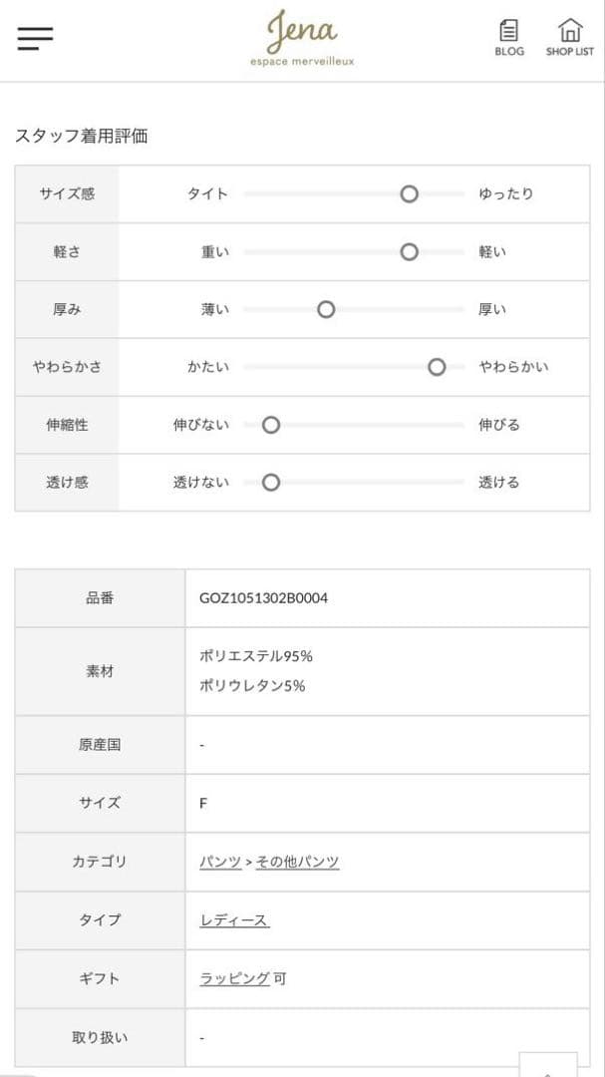Click the スタッフ着用評価 heading
Screen dimensions: 605x1077
tap(81, 136)
